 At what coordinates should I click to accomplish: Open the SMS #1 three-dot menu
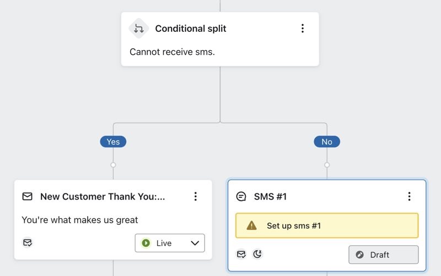click(x=409, y=196)
